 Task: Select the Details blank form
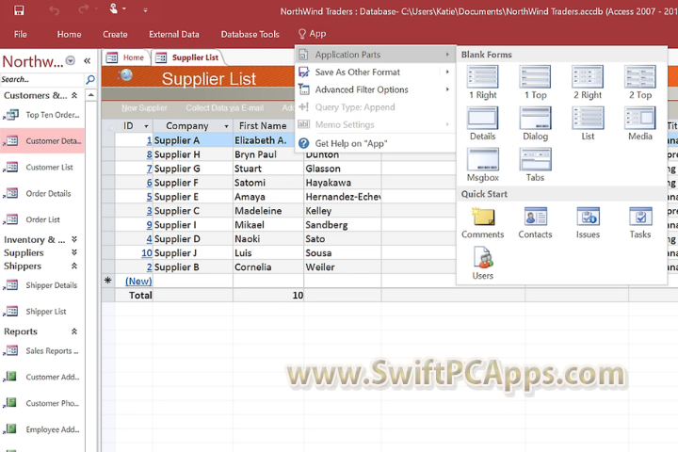(x=482, y=124)
